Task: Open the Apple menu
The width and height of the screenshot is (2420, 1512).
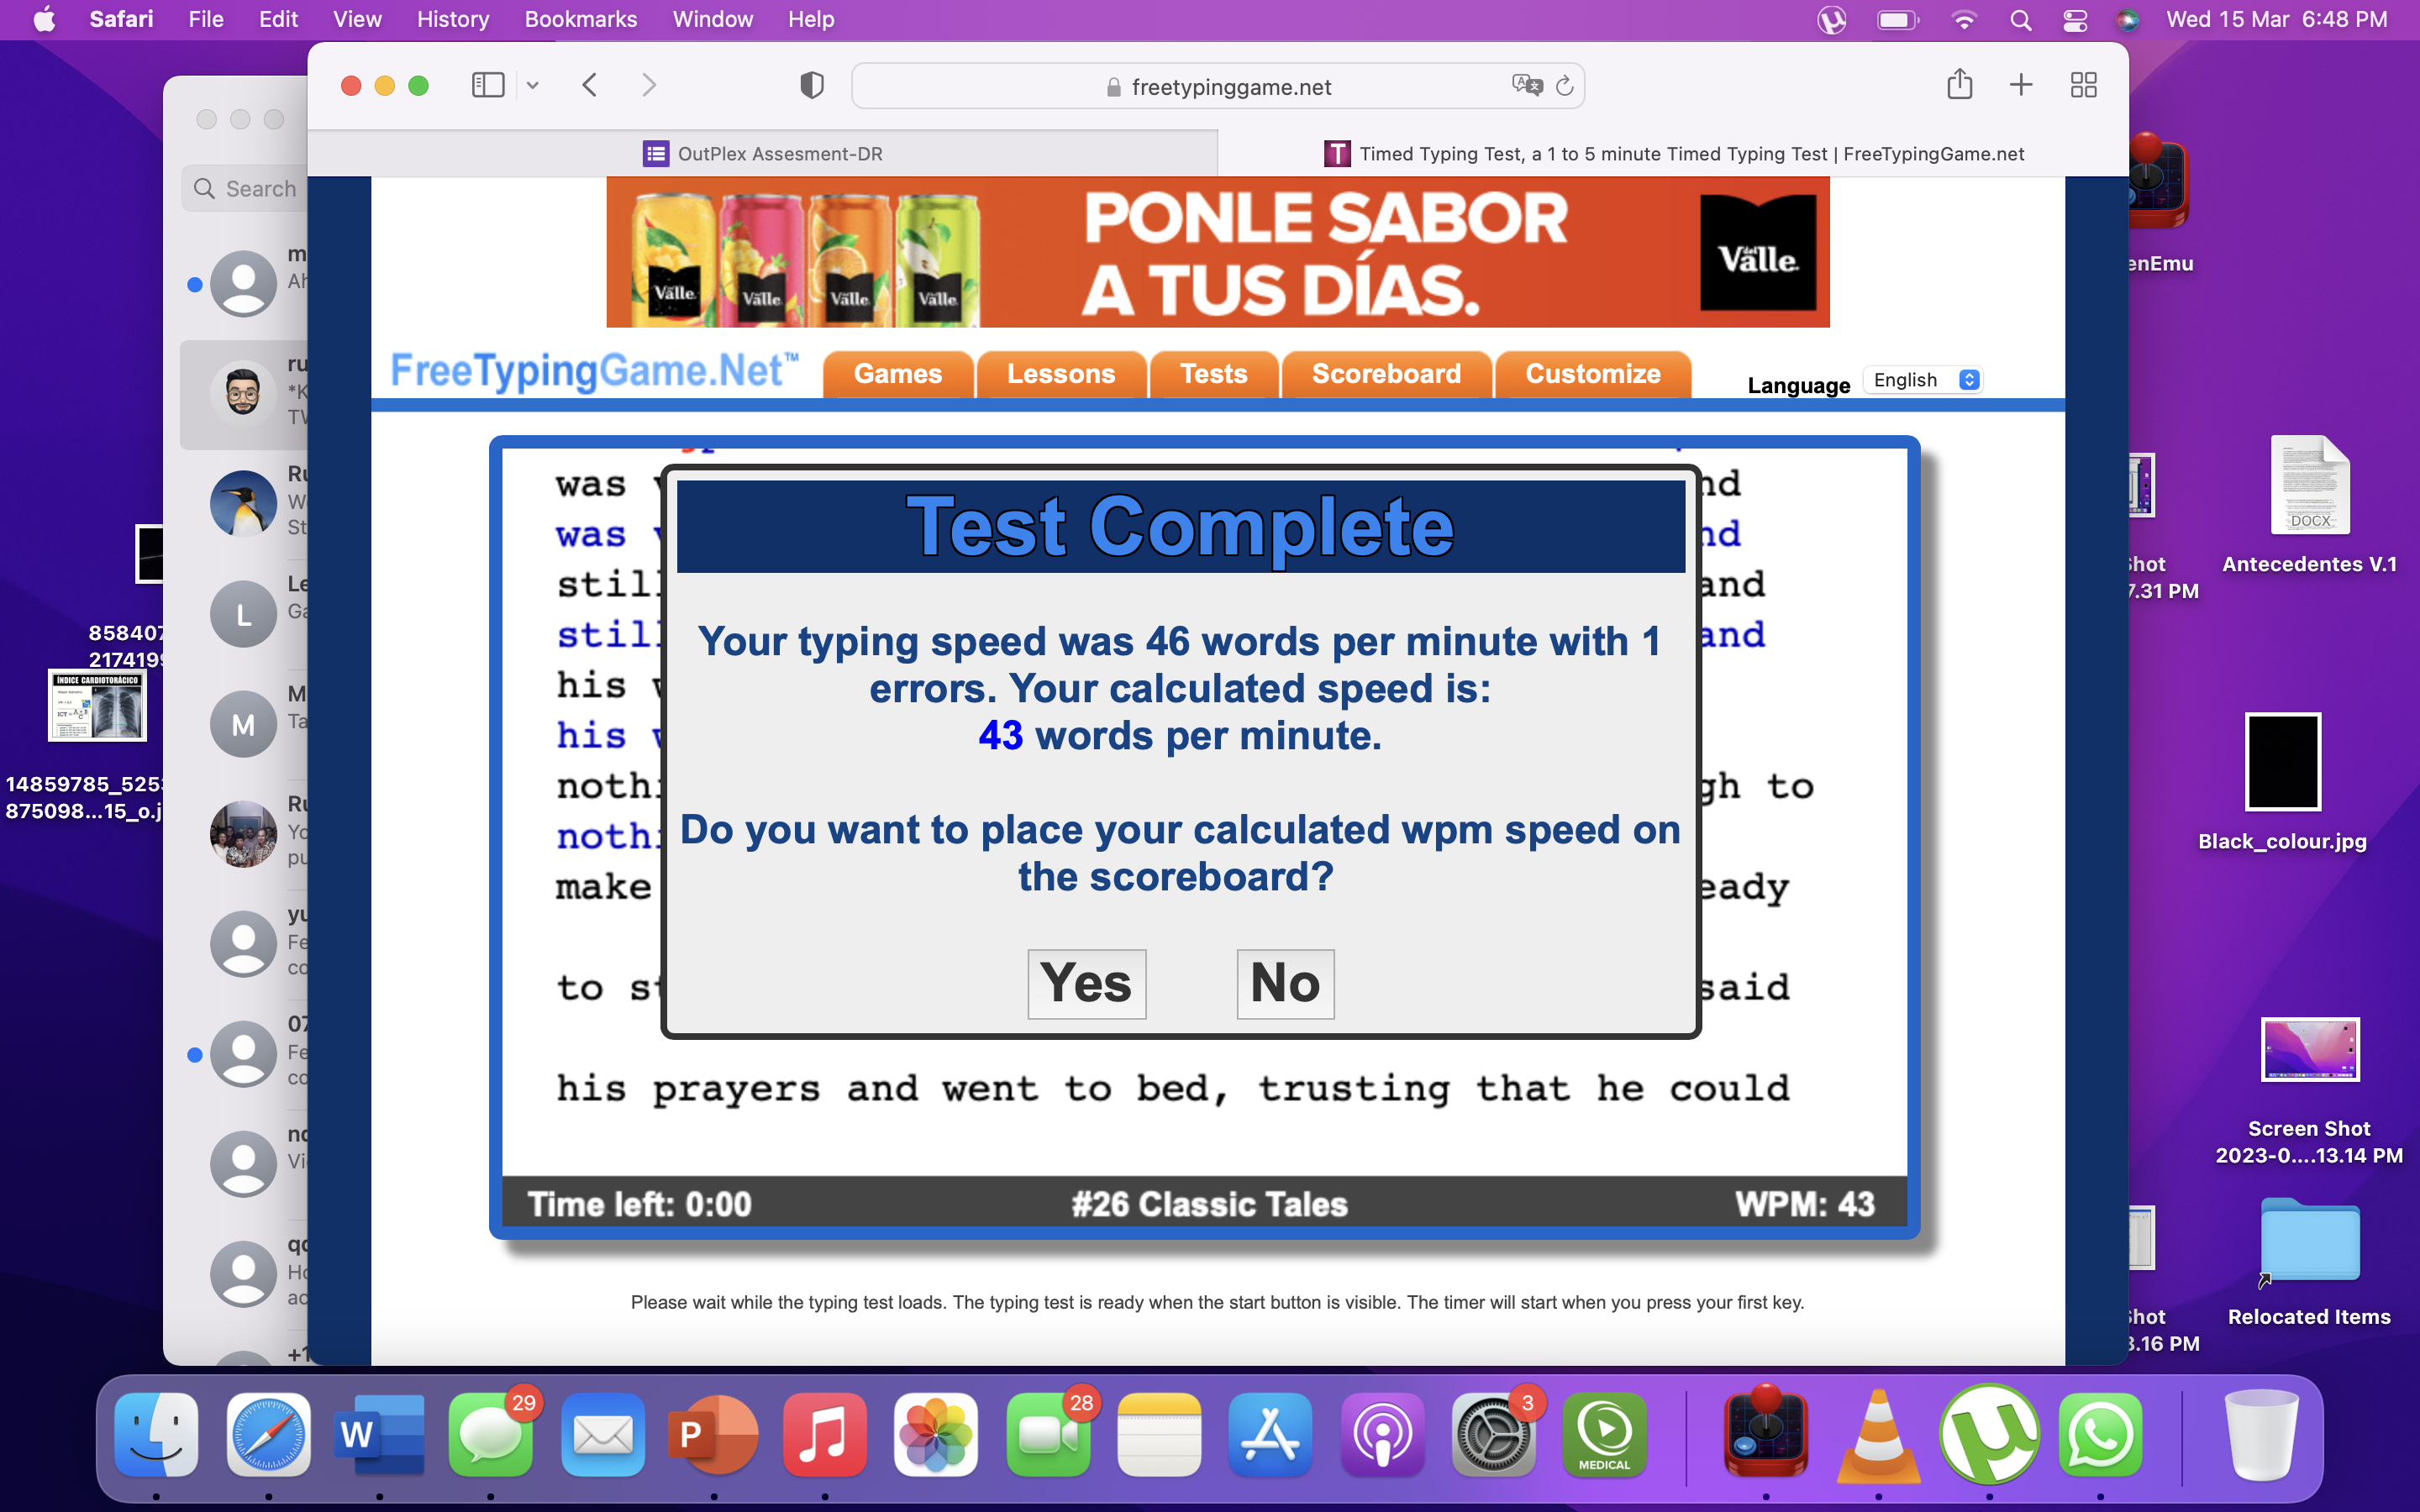Action: [x=44, y=19]
